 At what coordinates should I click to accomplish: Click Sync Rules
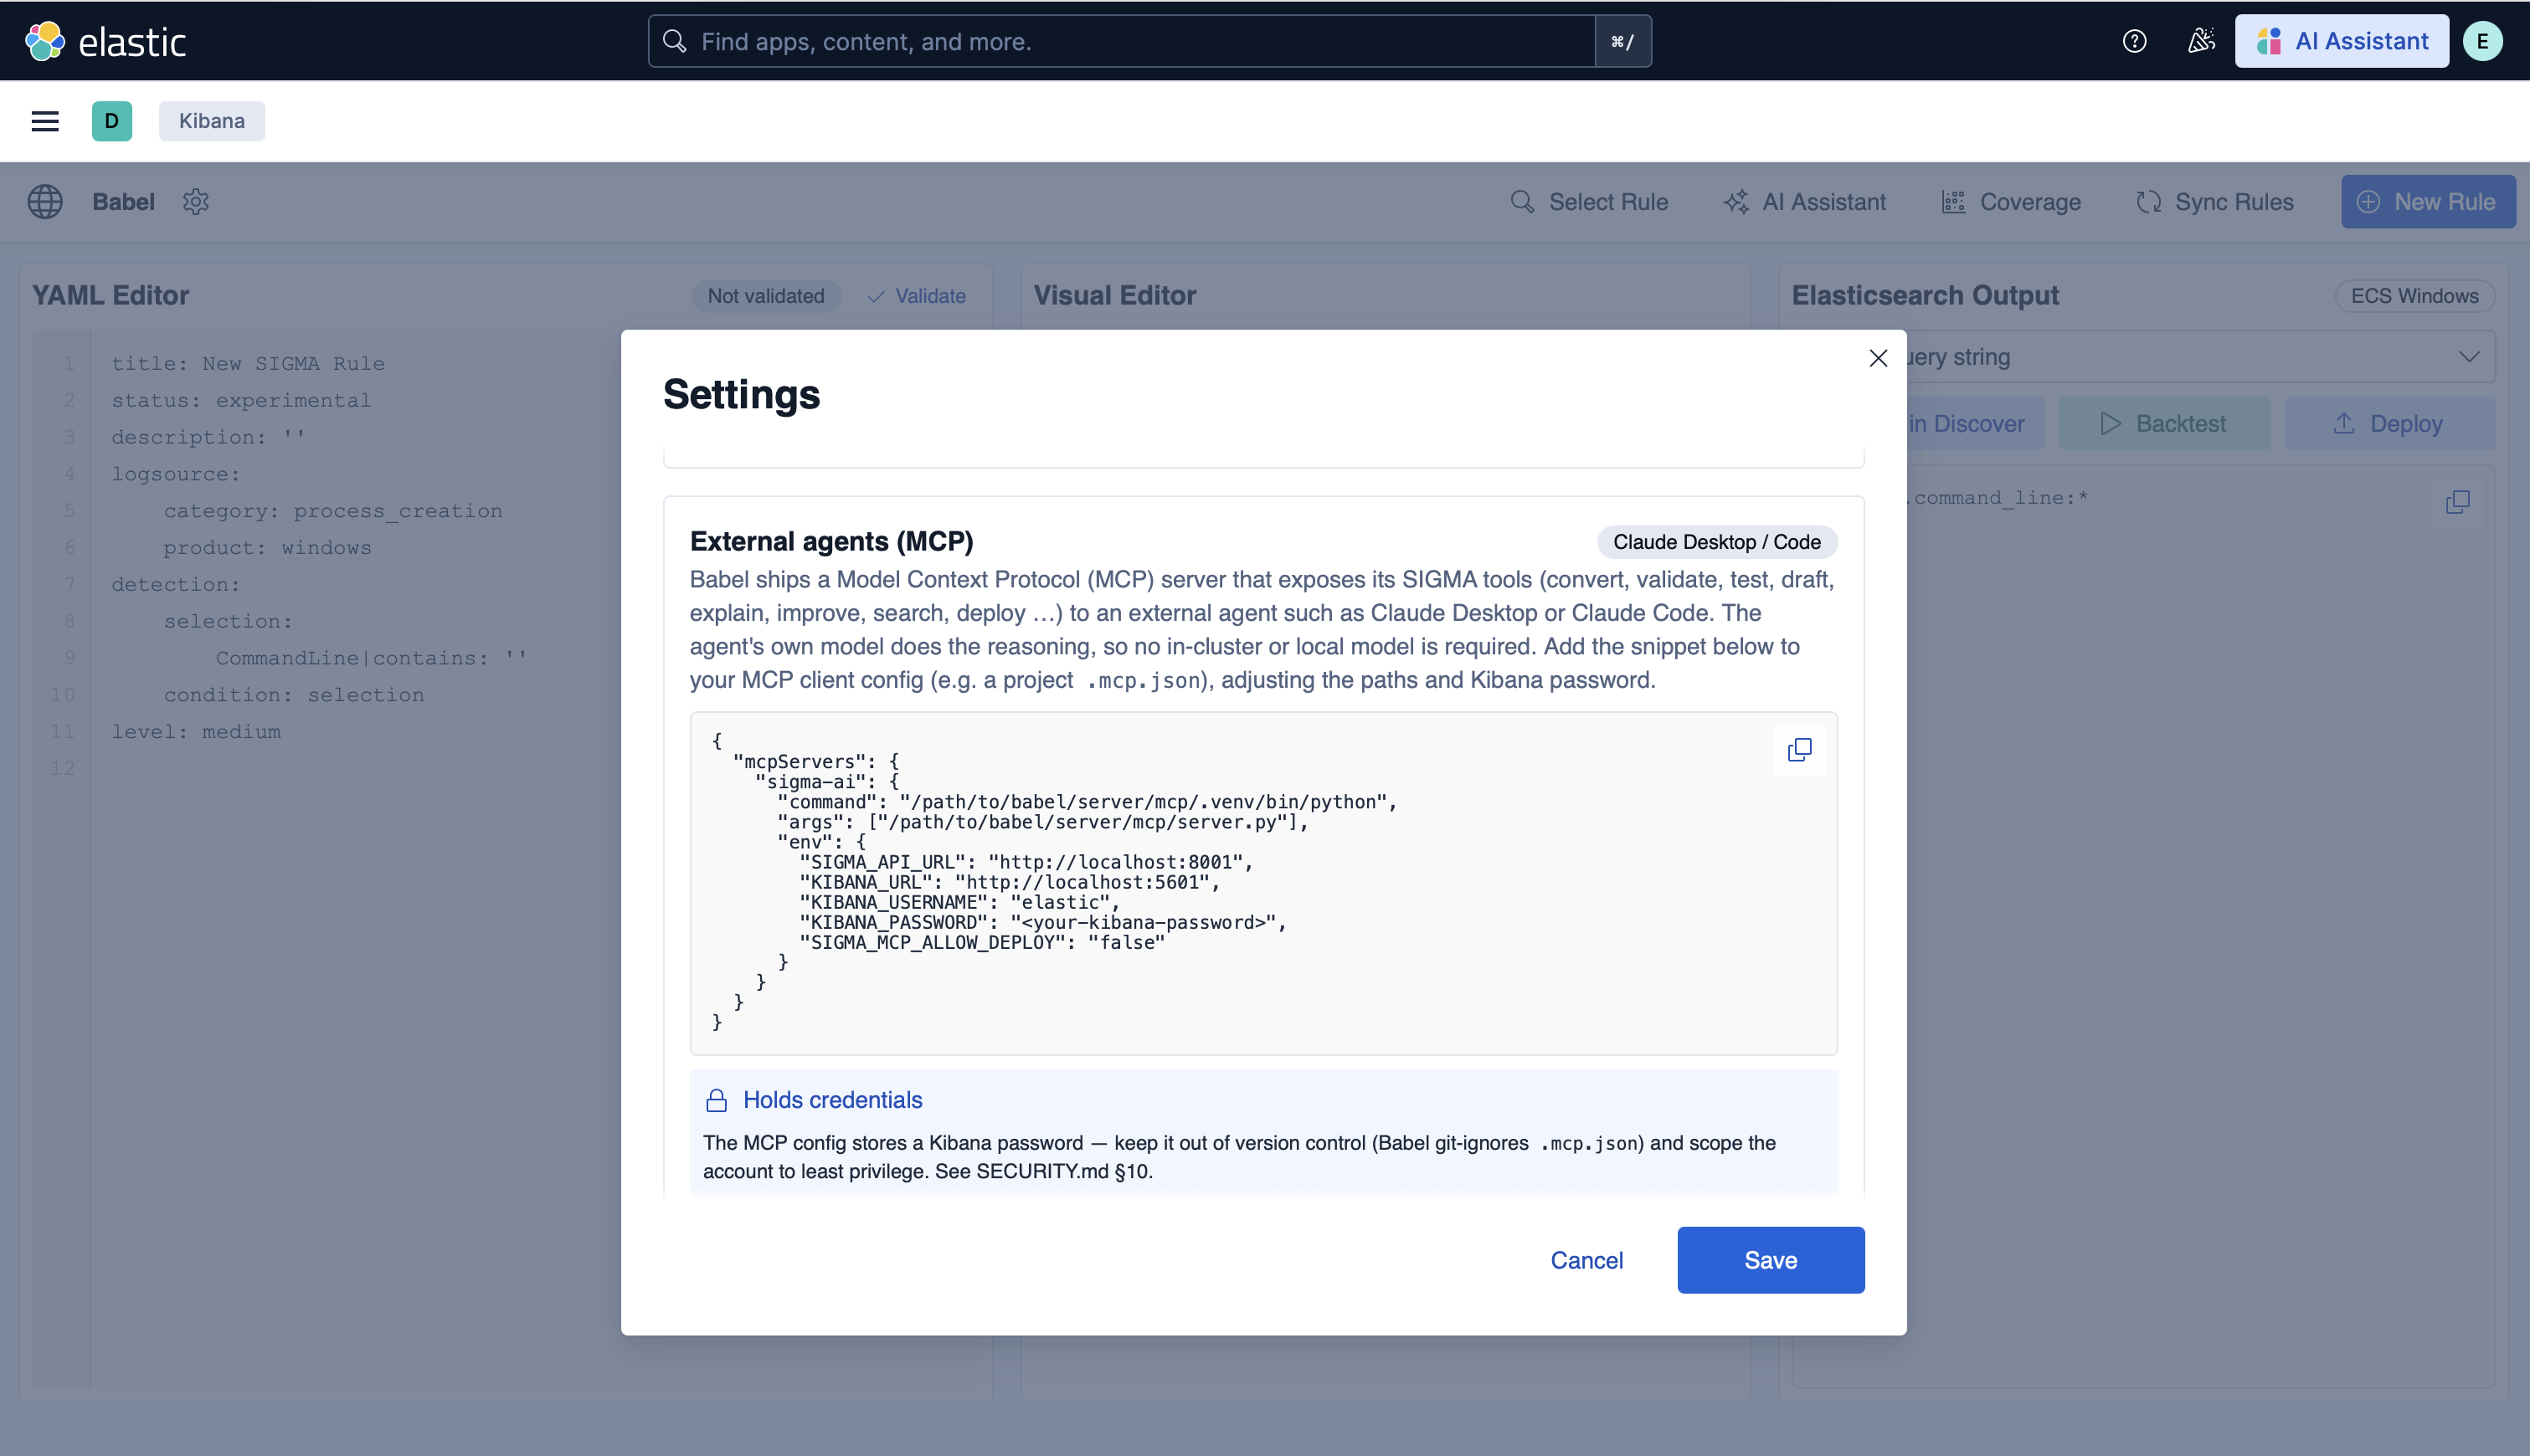point(2215,202)
